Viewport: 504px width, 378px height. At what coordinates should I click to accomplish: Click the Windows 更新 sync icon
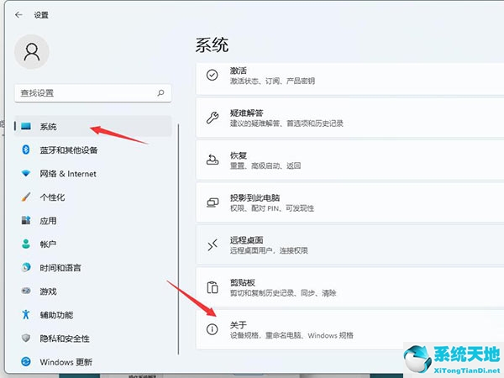coord(26,361)
